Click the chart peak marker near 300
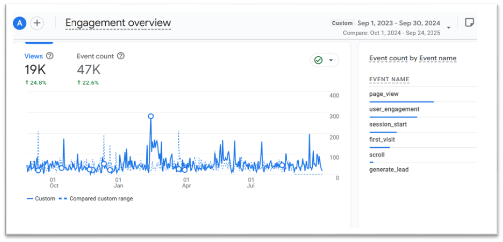Screen dimensions: 503x242 (x=151, y=116)
